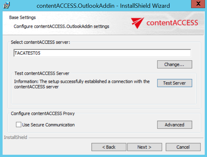Click the installer icon in the title bar
The image size is (207, 157).
6,6
